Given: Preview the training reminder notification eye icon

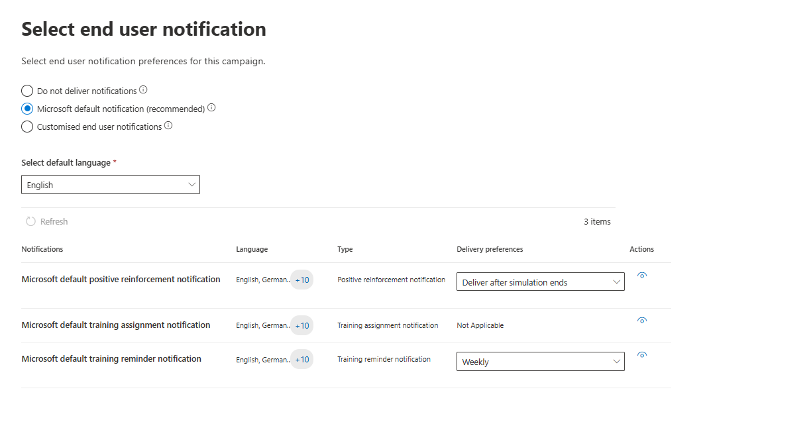Looking at the screenshot, I should tap(641, 355).
